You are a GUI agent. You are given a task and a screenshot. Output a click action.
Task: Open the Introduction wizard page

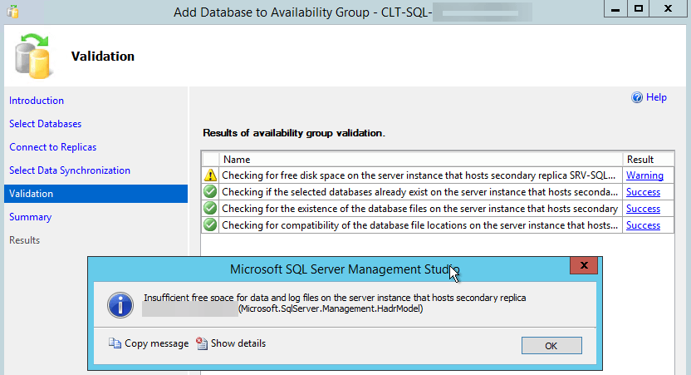click(37, 101)
